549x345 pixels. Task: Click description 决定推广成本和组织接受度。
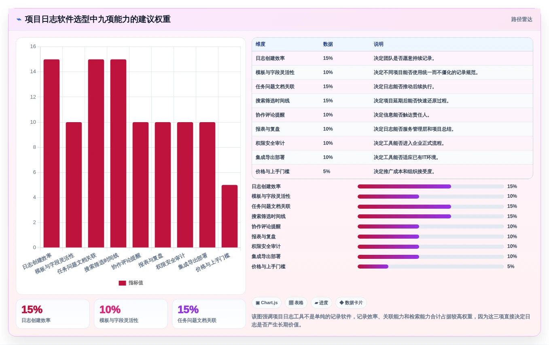tap(405, 171)
